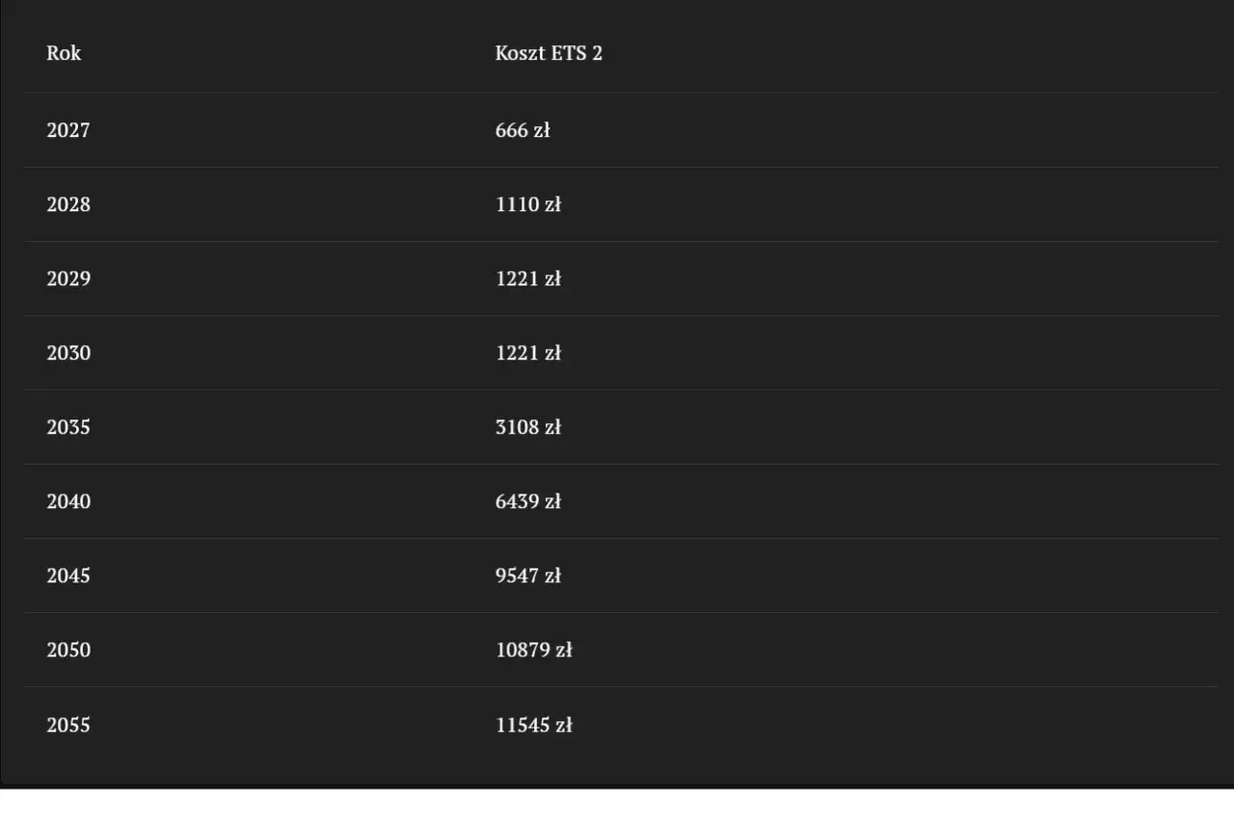1234x831 pixels.
Task: Click the 1221 zł value for 2029
Action: [528, 279]
